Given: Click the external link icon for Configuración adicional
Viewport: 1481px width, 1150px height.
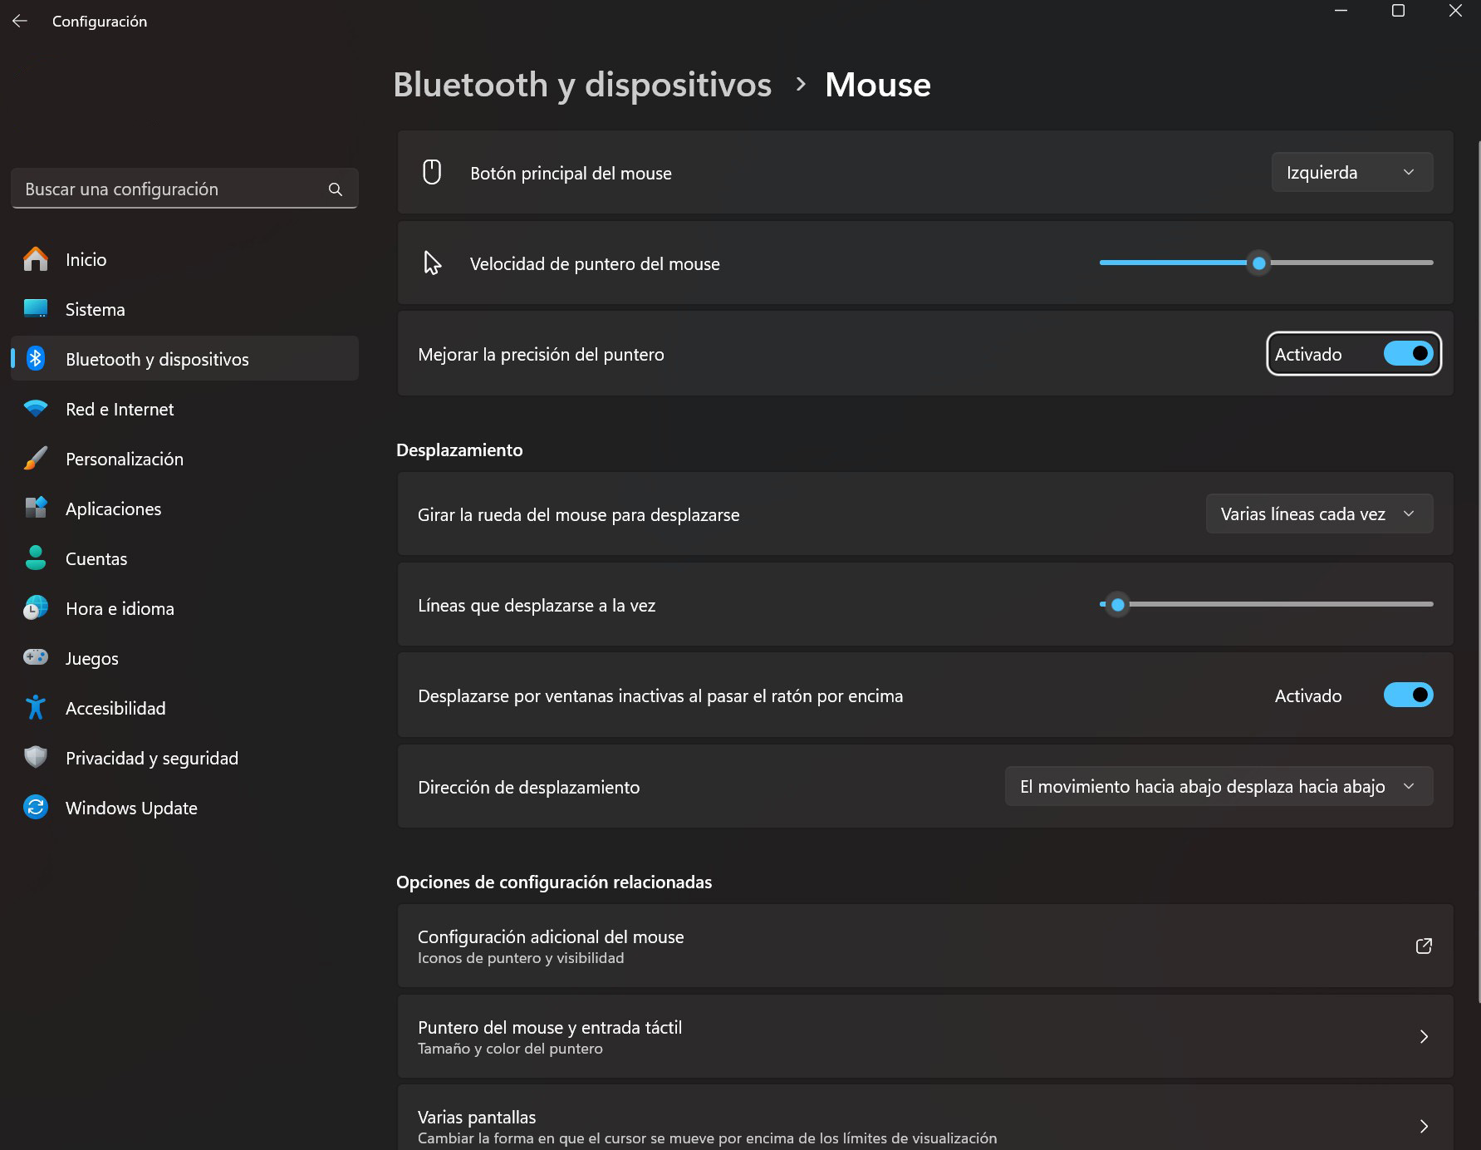Looking at the screenshot, I should (x=1424, y=946).
